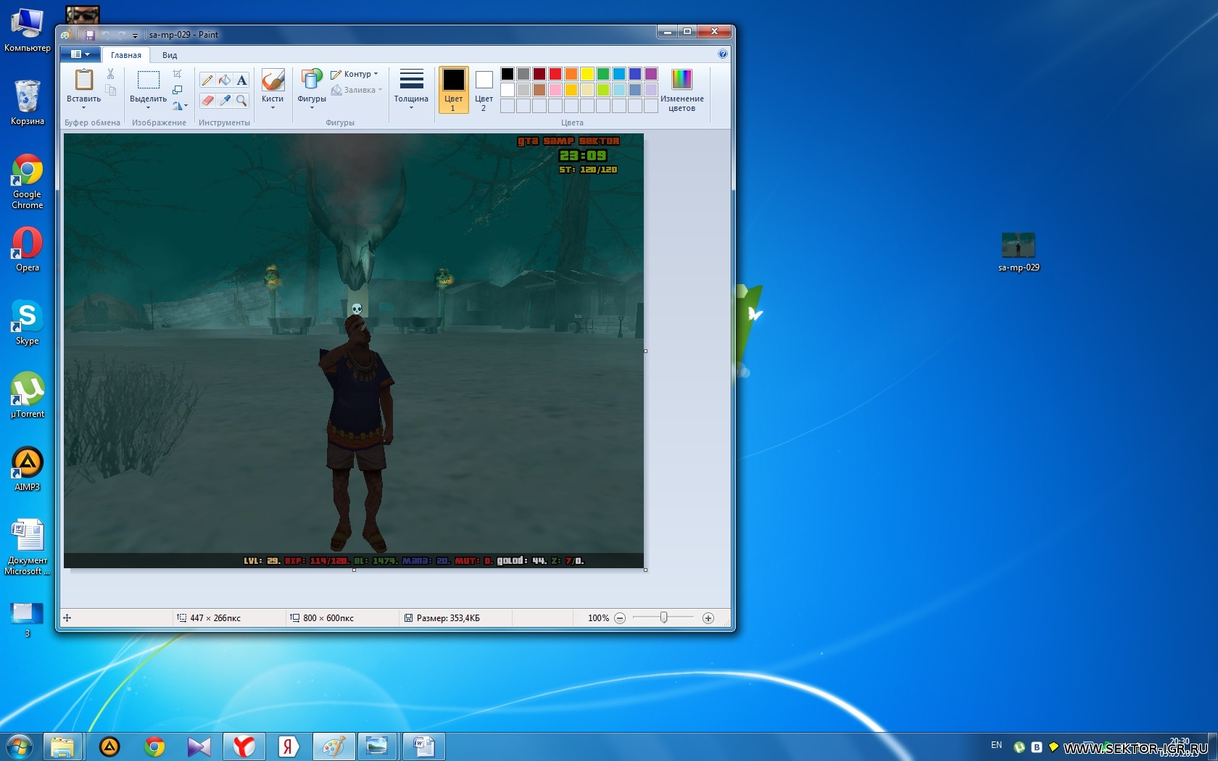Screen dimensions: 1218x761
Task: Open the sa-mp-029 image file on desktop
Action: [1019, 251]
